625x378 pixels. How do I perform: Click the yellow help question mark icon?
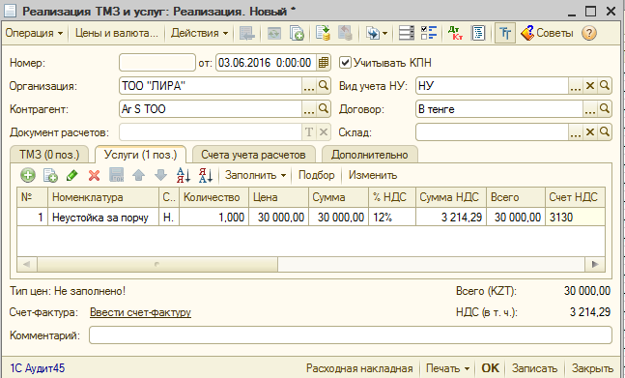(589, 33)
